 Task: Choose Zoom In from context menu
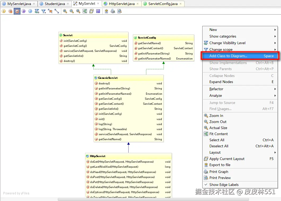point(240,116)
